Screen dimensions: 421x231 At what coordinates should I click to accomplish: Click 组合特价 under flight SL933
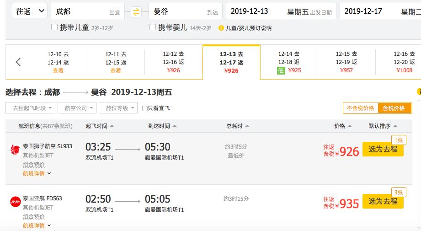point(34,164)
